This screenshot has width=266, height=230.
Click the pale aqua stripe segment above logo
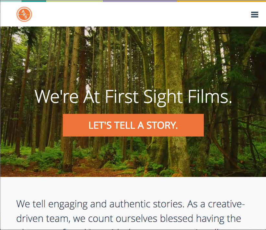(11, 1)
